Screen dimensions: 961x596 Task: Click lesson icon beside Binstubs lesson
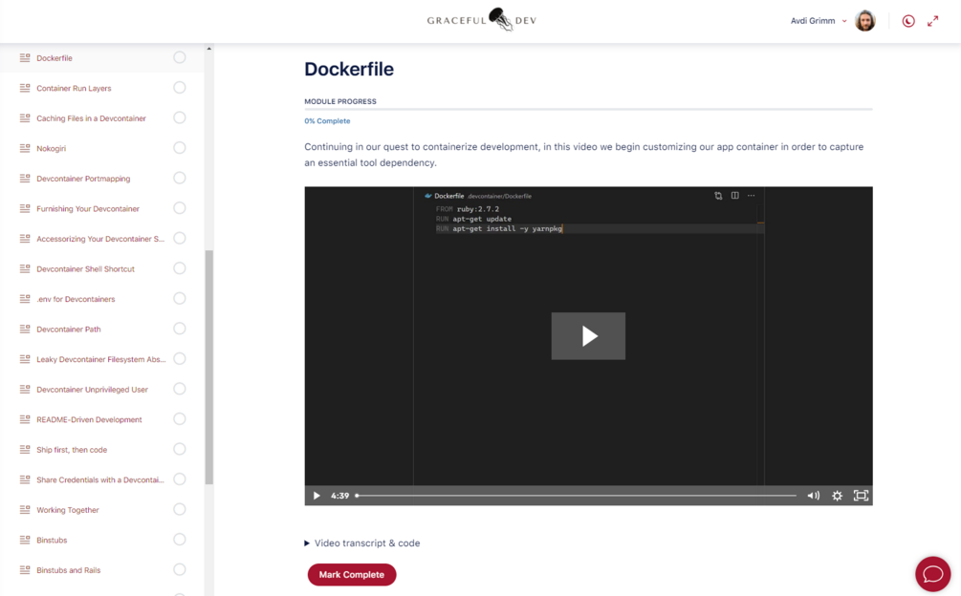click(x=25, y=540)
